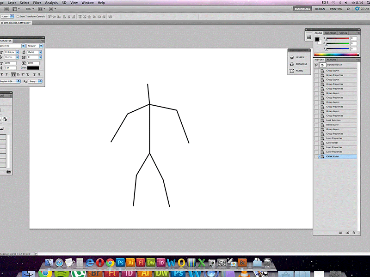Expand the font size dropdown

[18, 52]
